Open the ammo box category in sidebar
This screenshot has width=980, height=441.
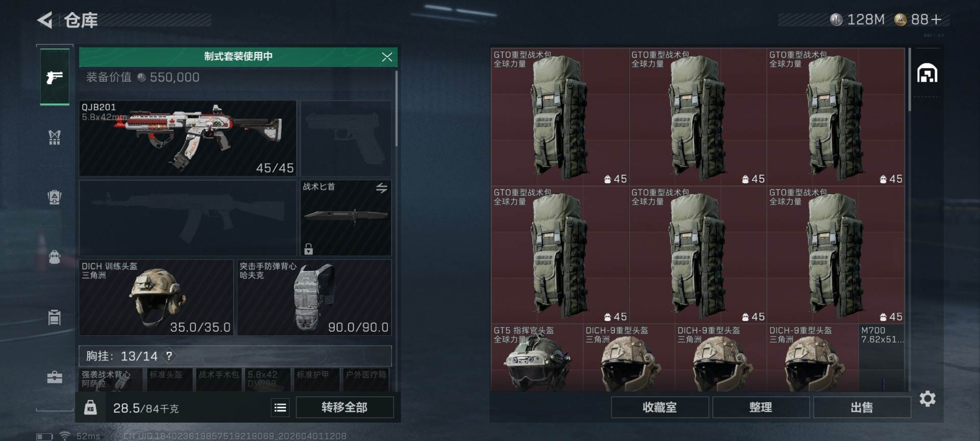[x=55, y=317]
